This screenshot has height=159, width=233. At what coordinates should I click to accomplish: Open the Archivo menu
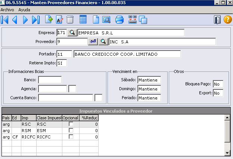(x=7, y=10)
